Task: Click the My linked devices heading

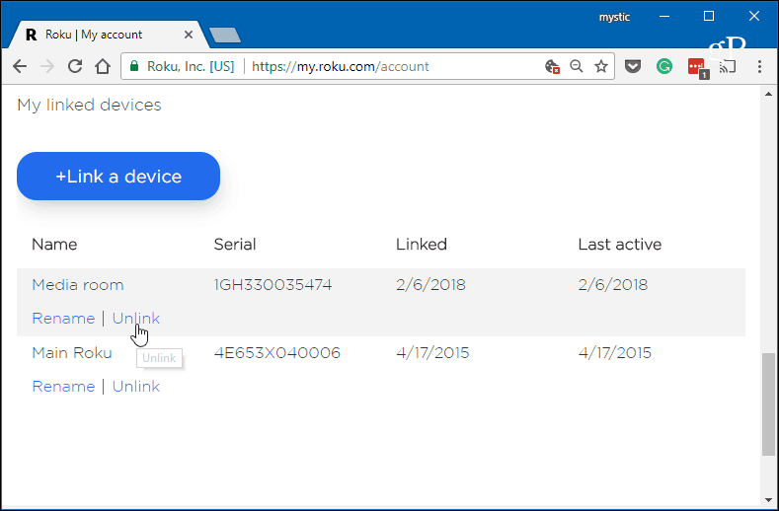Action: (x=90, y=105)
